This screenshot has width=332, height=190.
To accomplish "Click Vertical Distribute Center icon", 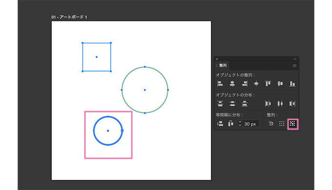I will tap(232, 104).
